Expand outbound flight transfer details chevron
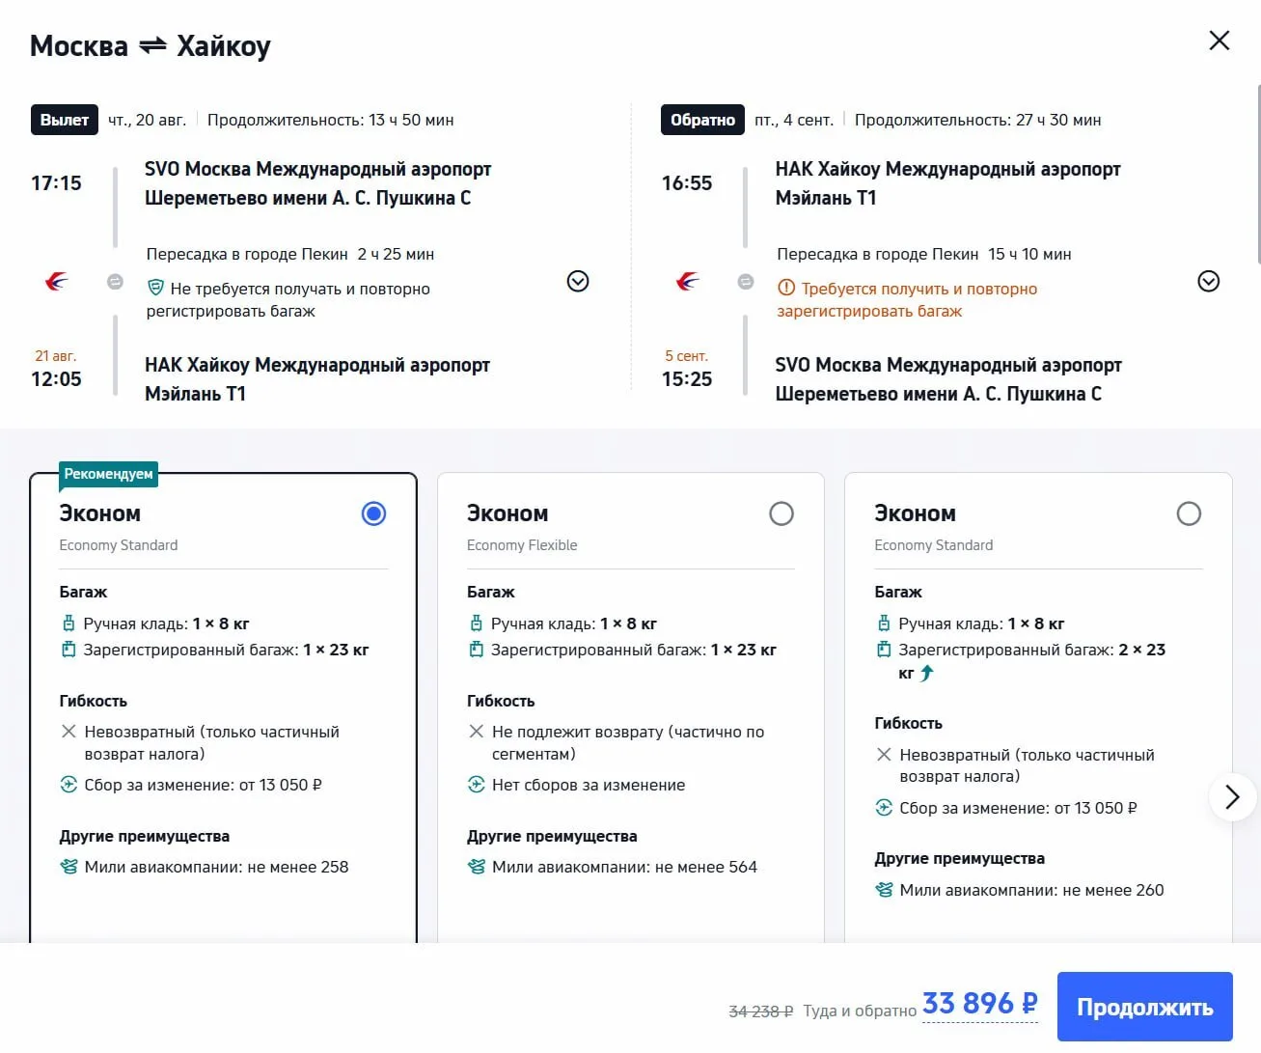This screenshot has width=1261, height=1053. tap(578, 281)
